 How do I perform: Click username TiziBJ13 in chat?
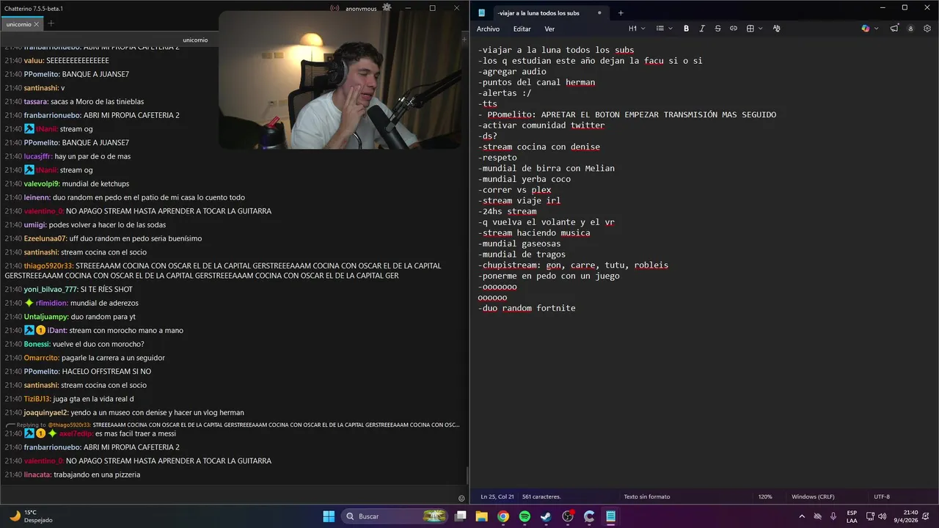[x=37, y=399]
